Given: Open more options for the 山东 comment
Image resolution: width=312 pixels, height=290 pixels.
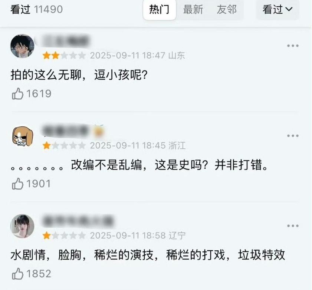Looking at the screenshot, I should tap(293, 46).
